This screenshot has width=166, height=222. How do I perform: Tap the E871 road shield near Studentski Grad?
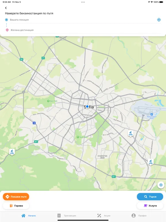pyautogui.click(x=114, y=176)
